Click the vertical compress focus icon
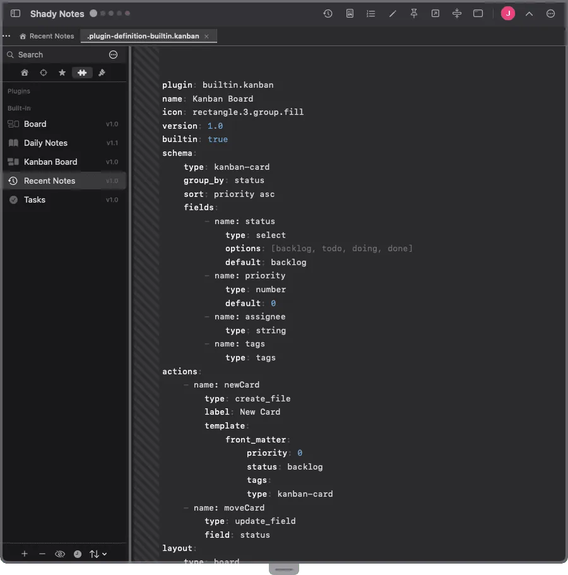The image size is (568, 575). click(457, 13)
